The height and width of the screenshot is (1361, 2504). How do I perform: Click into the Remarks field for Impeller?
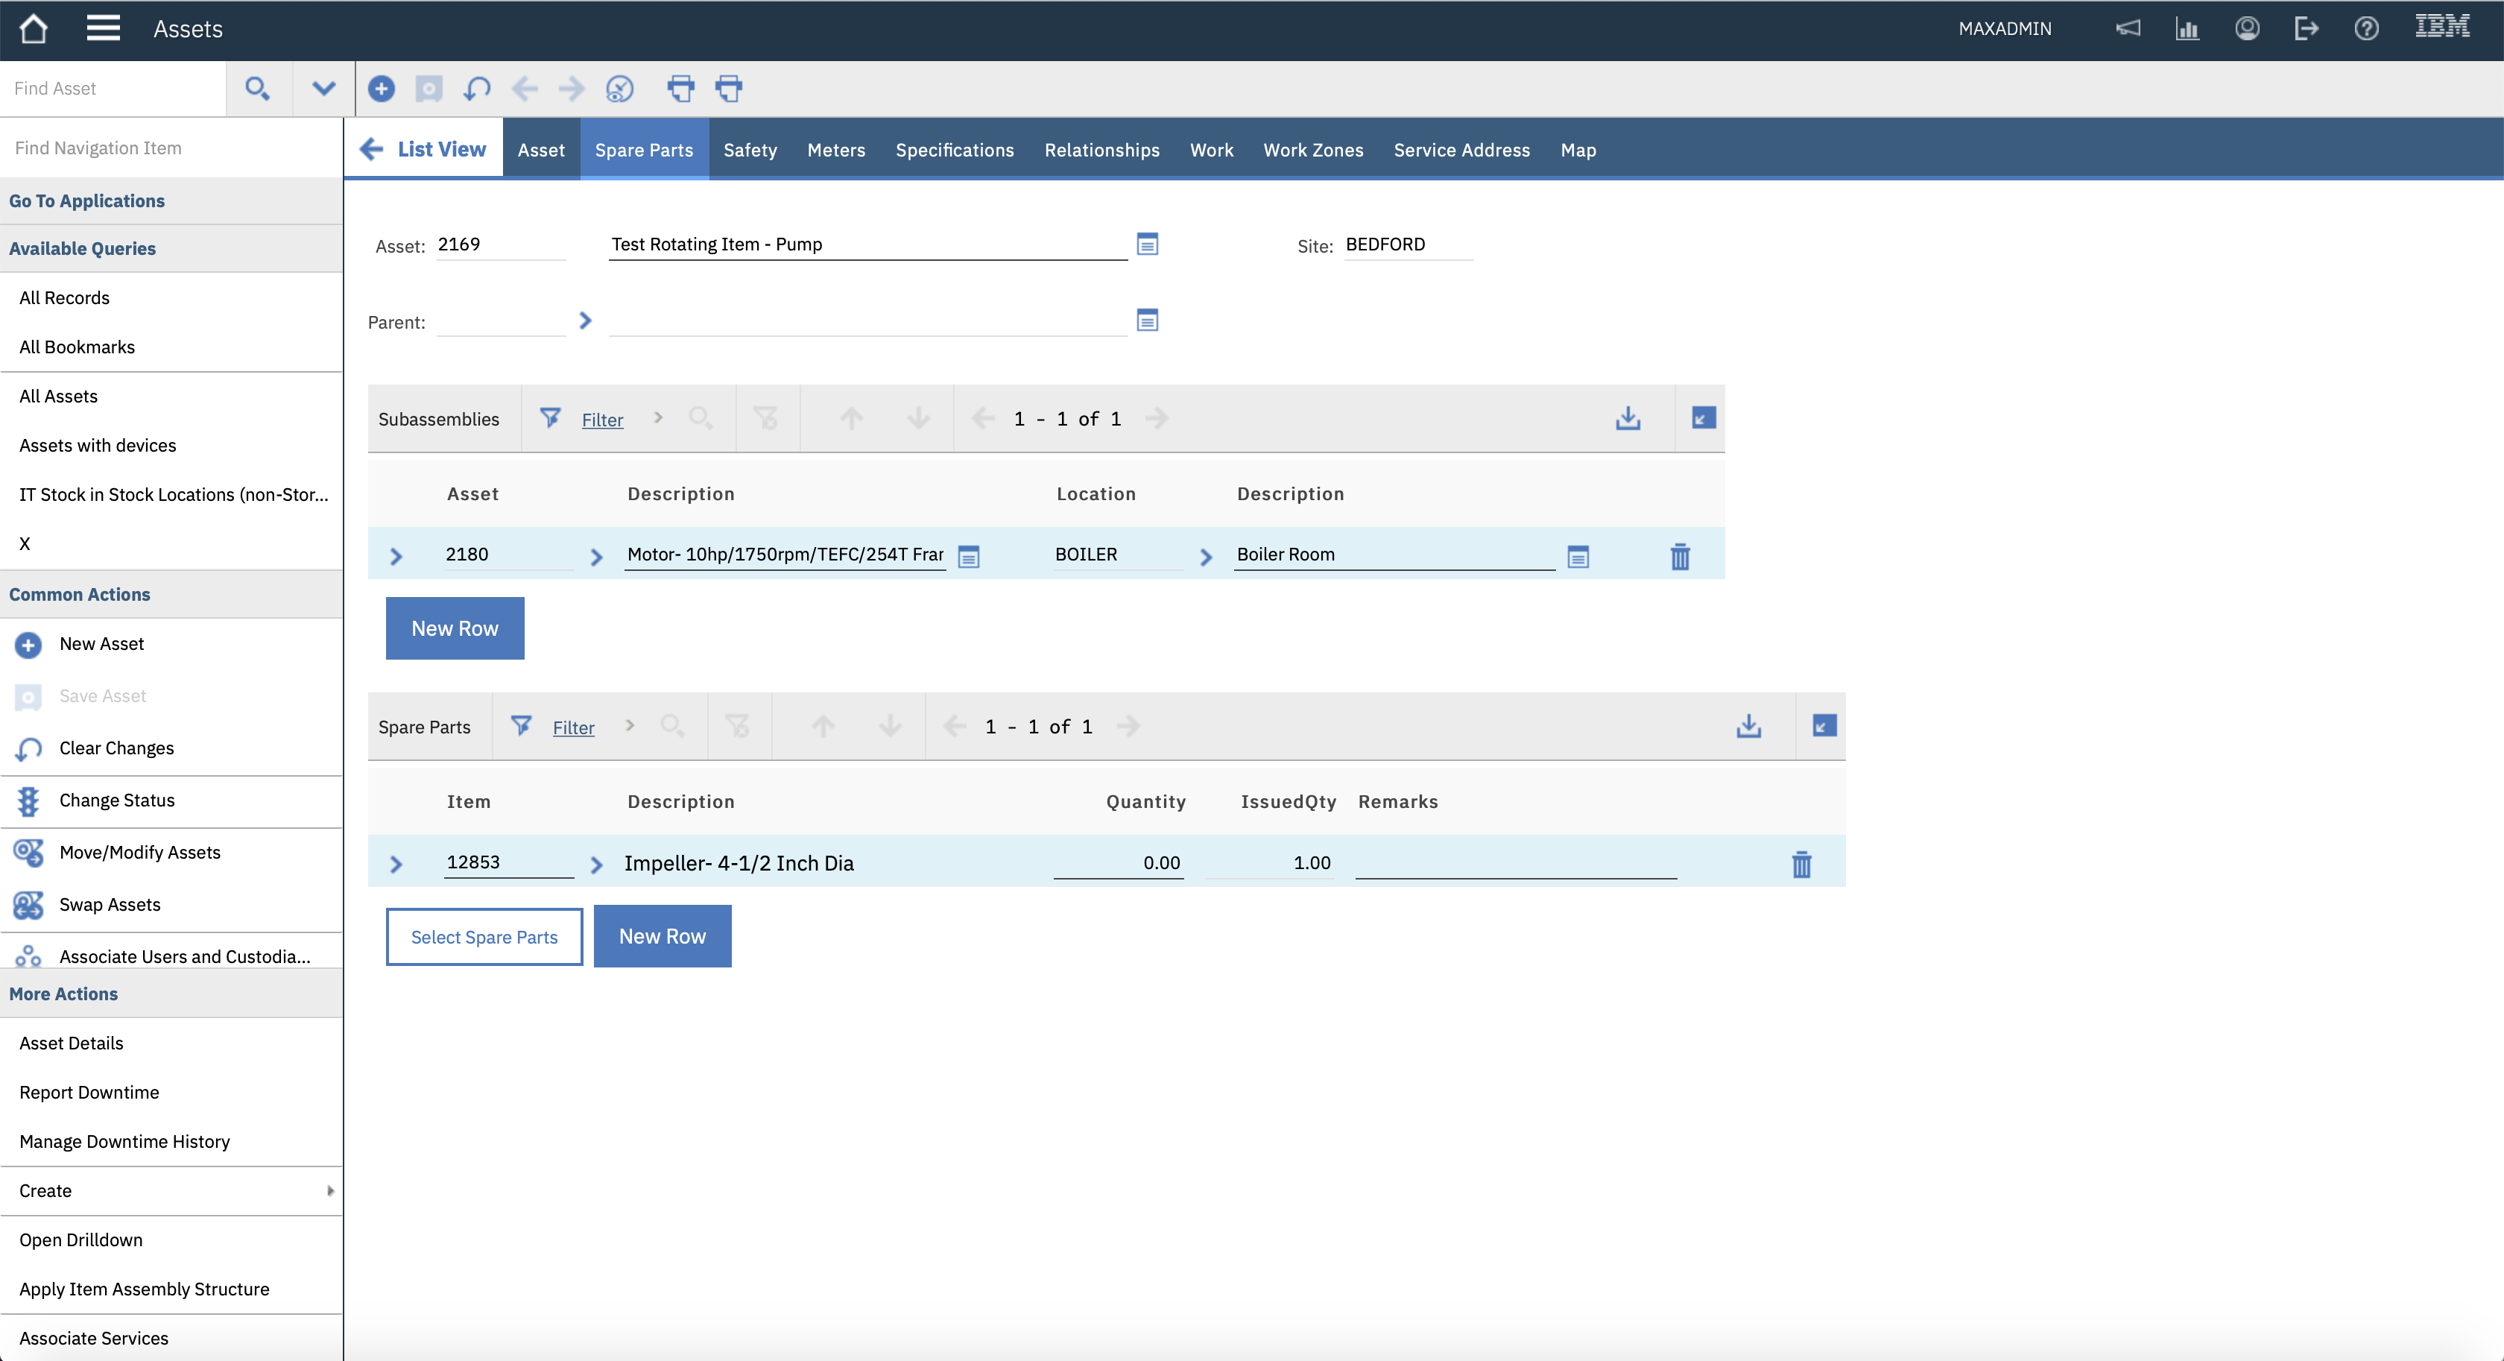(1514, 863)
